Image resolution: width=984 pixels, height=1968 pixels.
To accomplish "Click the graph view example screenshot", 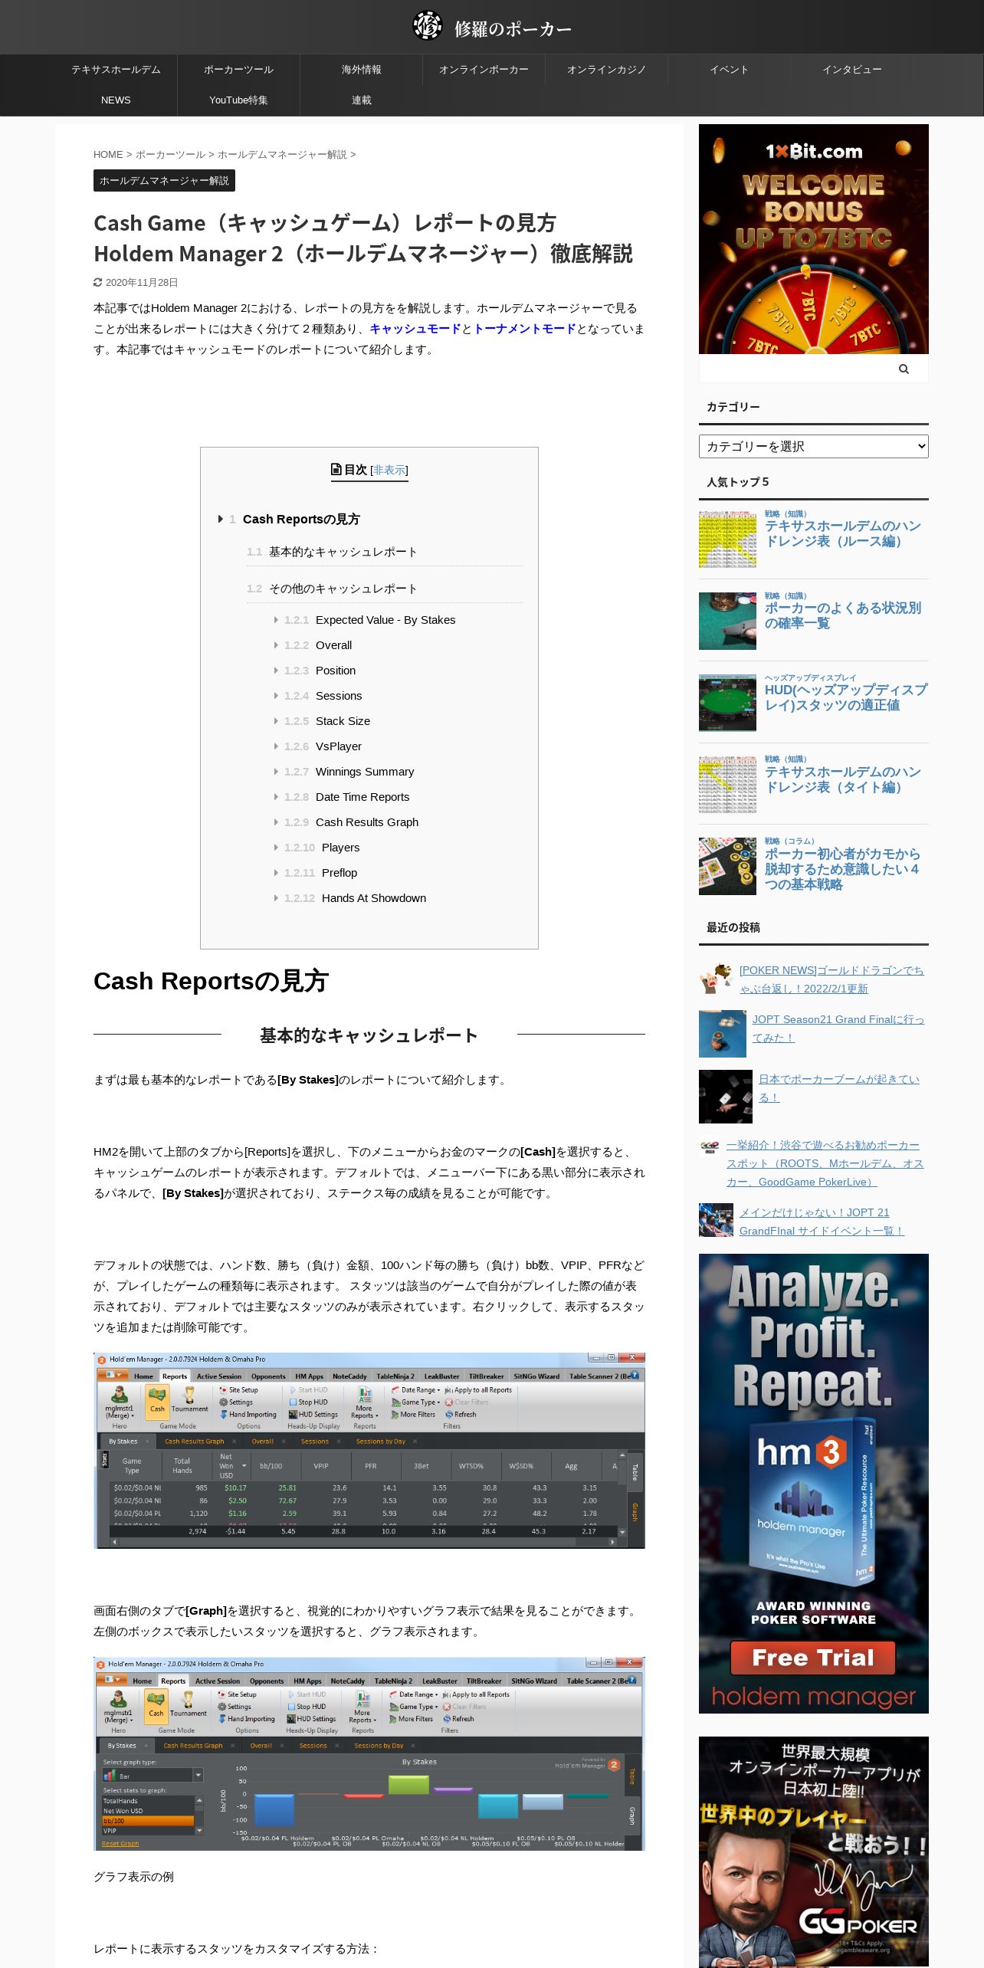I will [x=369, y=1754].
